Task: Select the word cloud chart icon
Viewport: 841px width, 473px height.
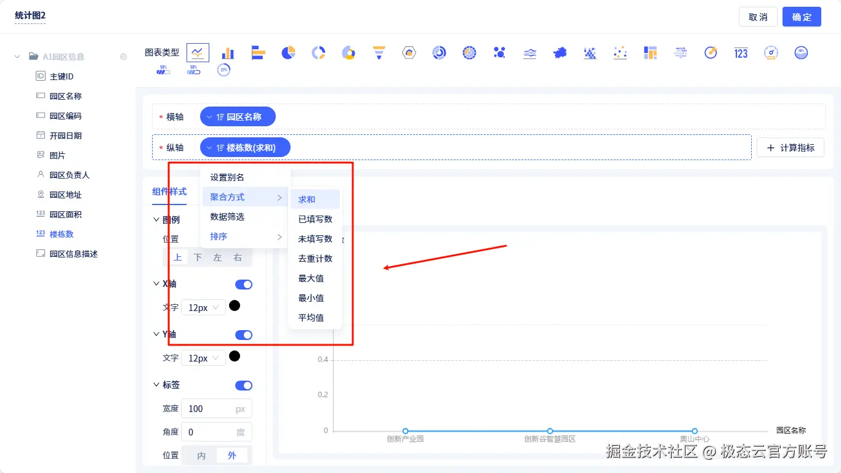Action: point(680,53)
